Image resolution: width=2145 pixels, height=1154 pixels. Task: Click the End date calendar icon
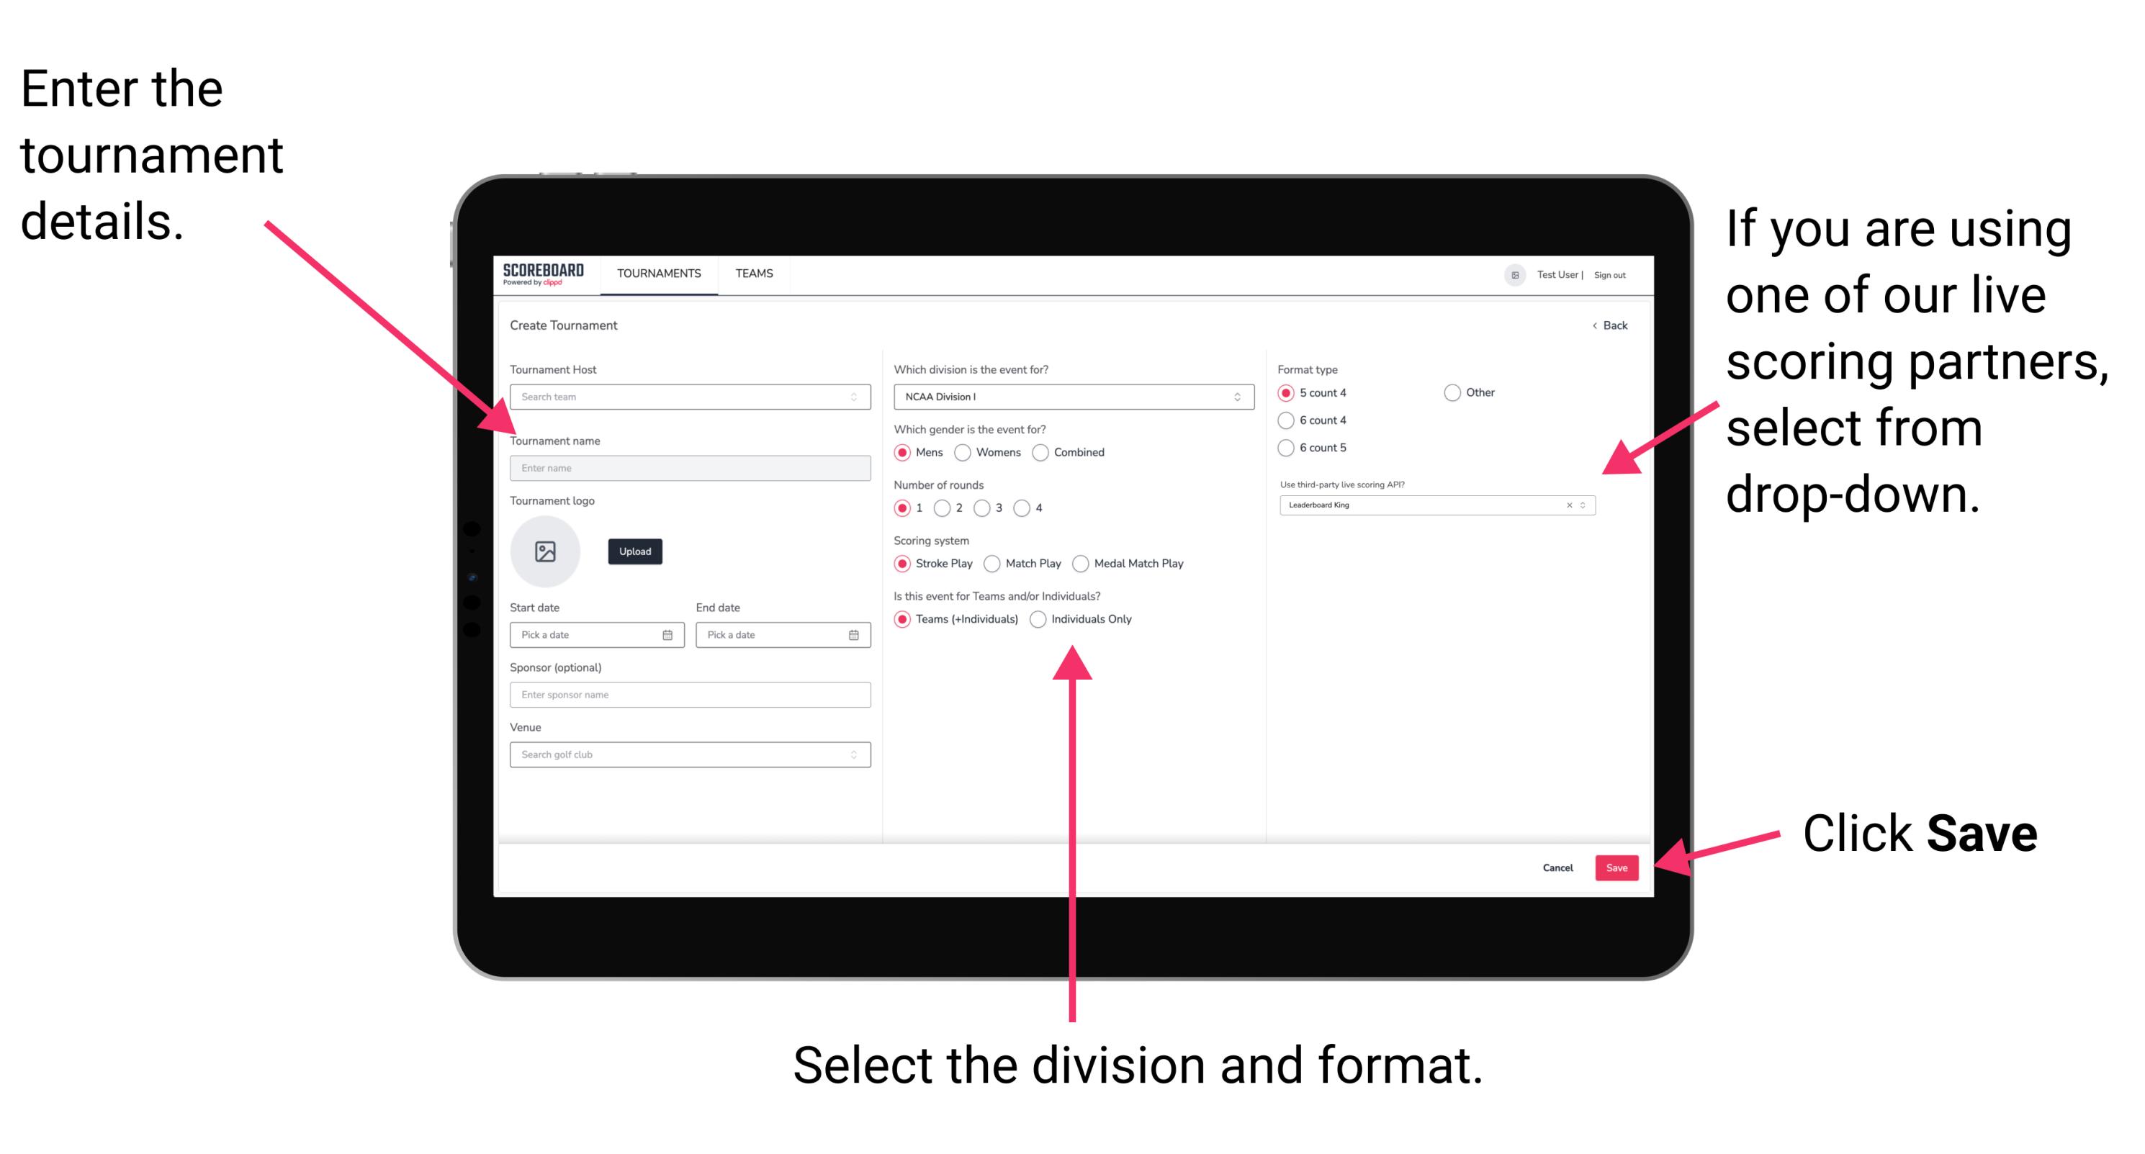[854, 635]
